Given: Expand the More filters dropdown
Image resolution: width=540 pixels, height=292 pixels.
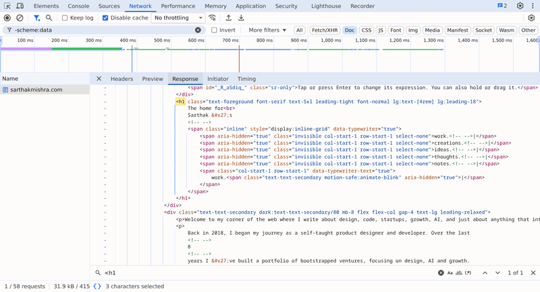Looking at the screenshot, I should coord(267,30).
